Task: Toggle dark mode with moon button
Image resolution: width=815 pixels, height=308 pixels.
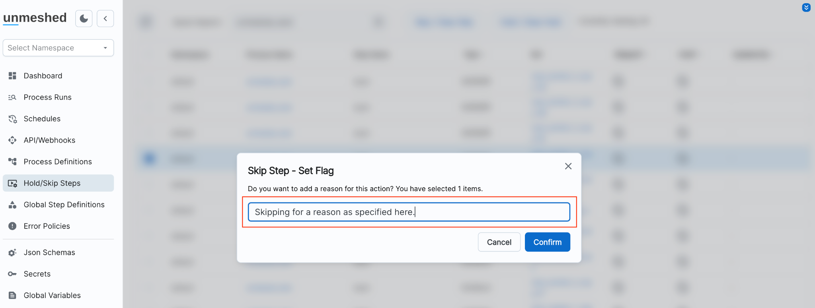Action: 84,19
